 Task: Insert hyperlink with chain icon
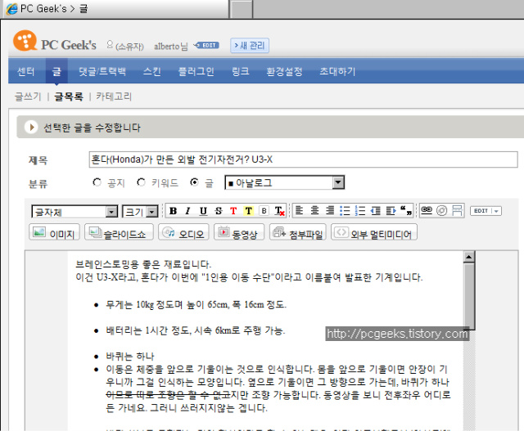(427, 210)
